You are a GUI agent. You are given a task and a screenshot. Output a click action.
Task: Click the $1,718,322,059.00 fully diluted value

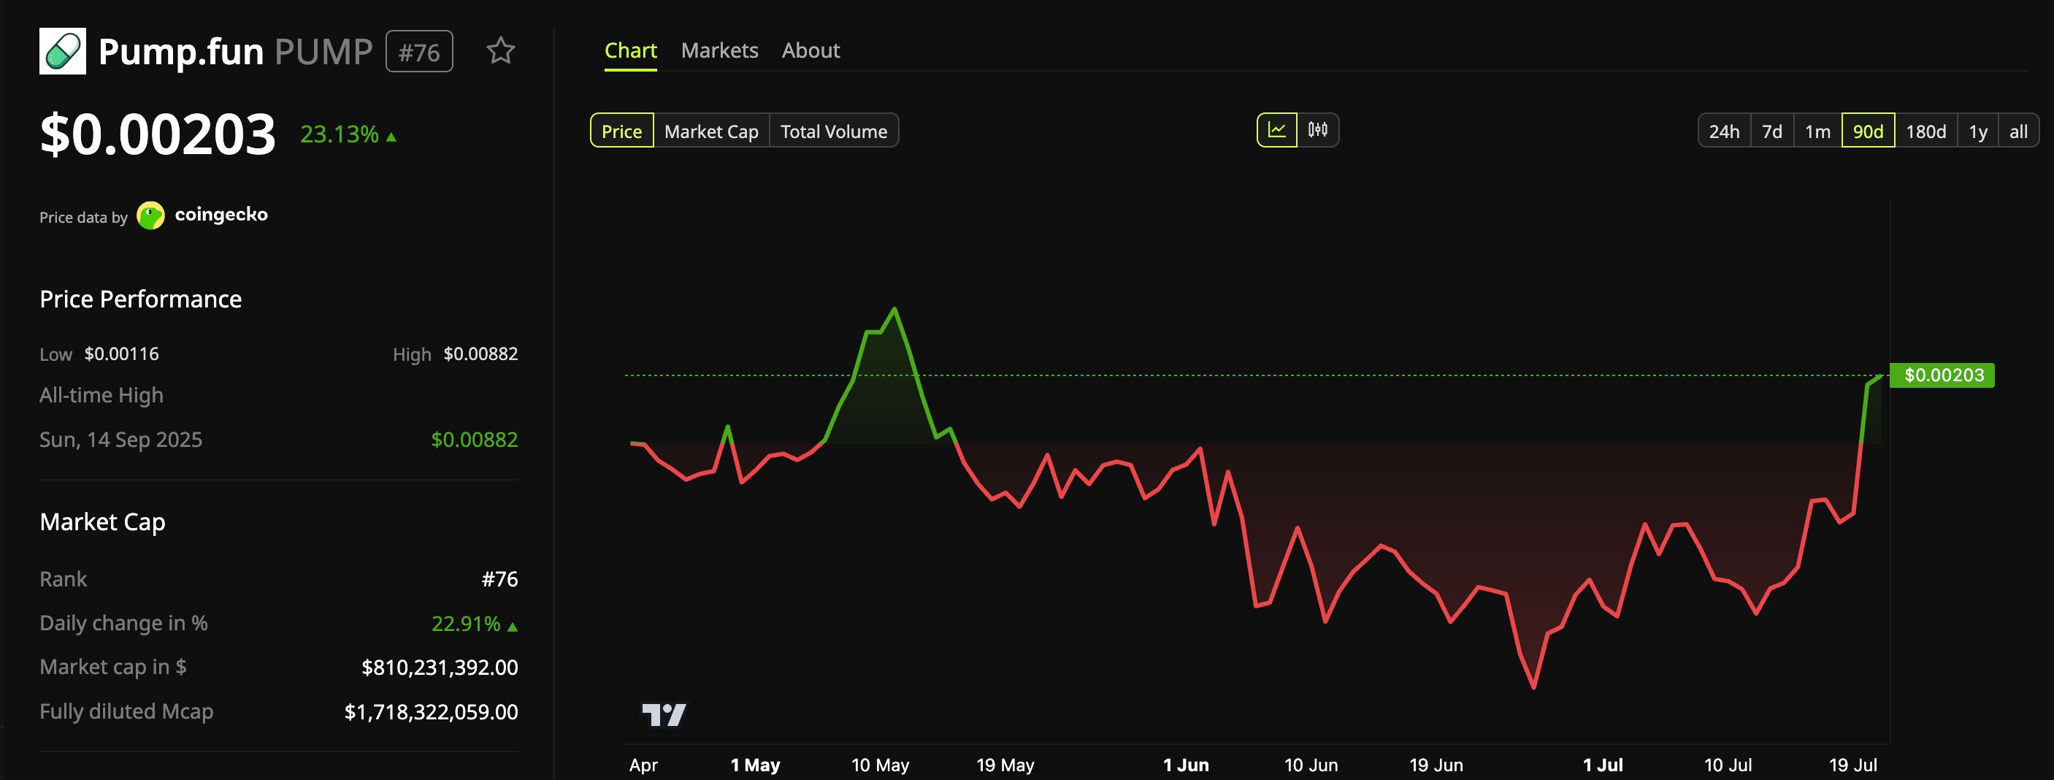point(431,711)
